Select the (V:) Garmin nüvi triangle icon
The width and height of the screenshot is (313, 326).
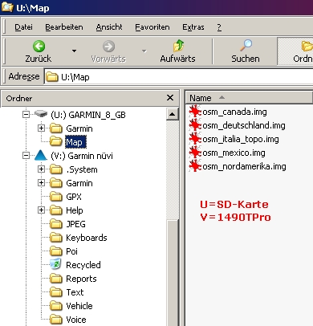pos(41,155)
